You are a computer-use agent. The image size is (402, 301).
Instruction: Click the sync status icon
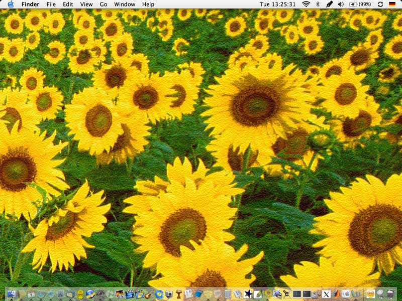tap(379, 4)
